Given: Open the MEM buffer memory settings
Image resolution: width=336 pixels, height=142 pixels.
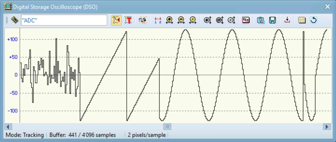Looking at the screenshot, I should point(246,20).
